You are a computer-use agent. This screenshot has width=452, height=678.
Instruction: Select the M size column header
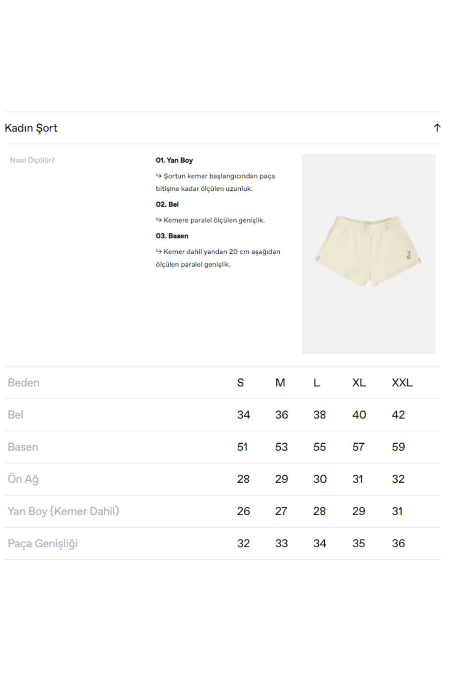pyautogui.click(x=280, y=383)
